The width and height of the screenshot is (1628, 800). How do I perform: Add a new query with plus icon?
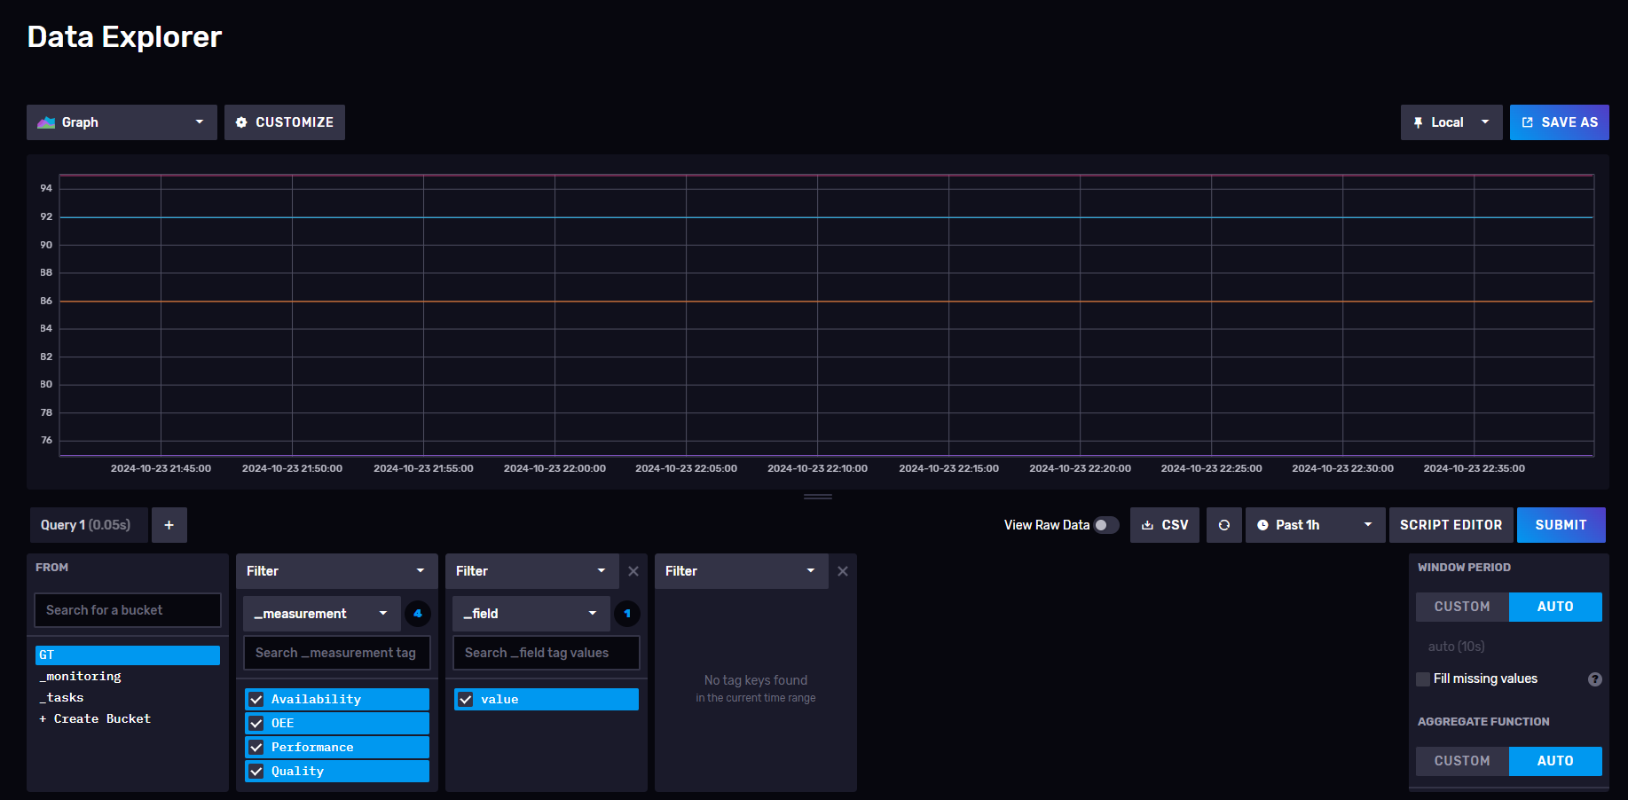(169, 525)
